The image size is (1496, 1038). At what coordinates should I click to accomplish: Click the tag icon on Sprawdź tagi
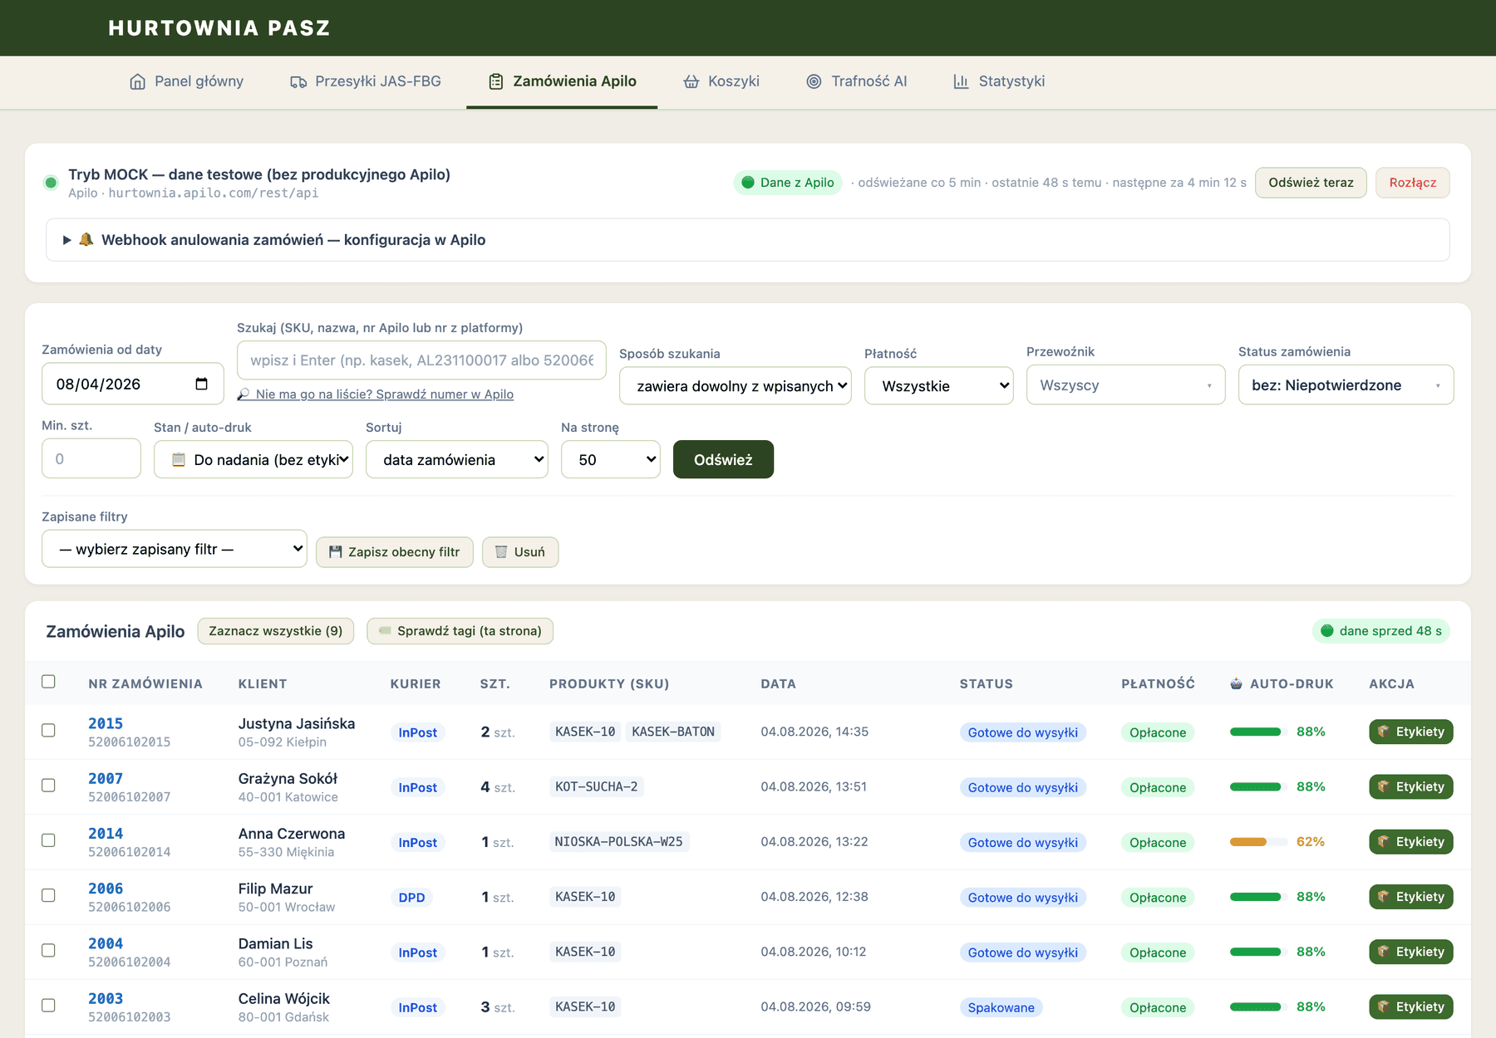coord(385,631)
